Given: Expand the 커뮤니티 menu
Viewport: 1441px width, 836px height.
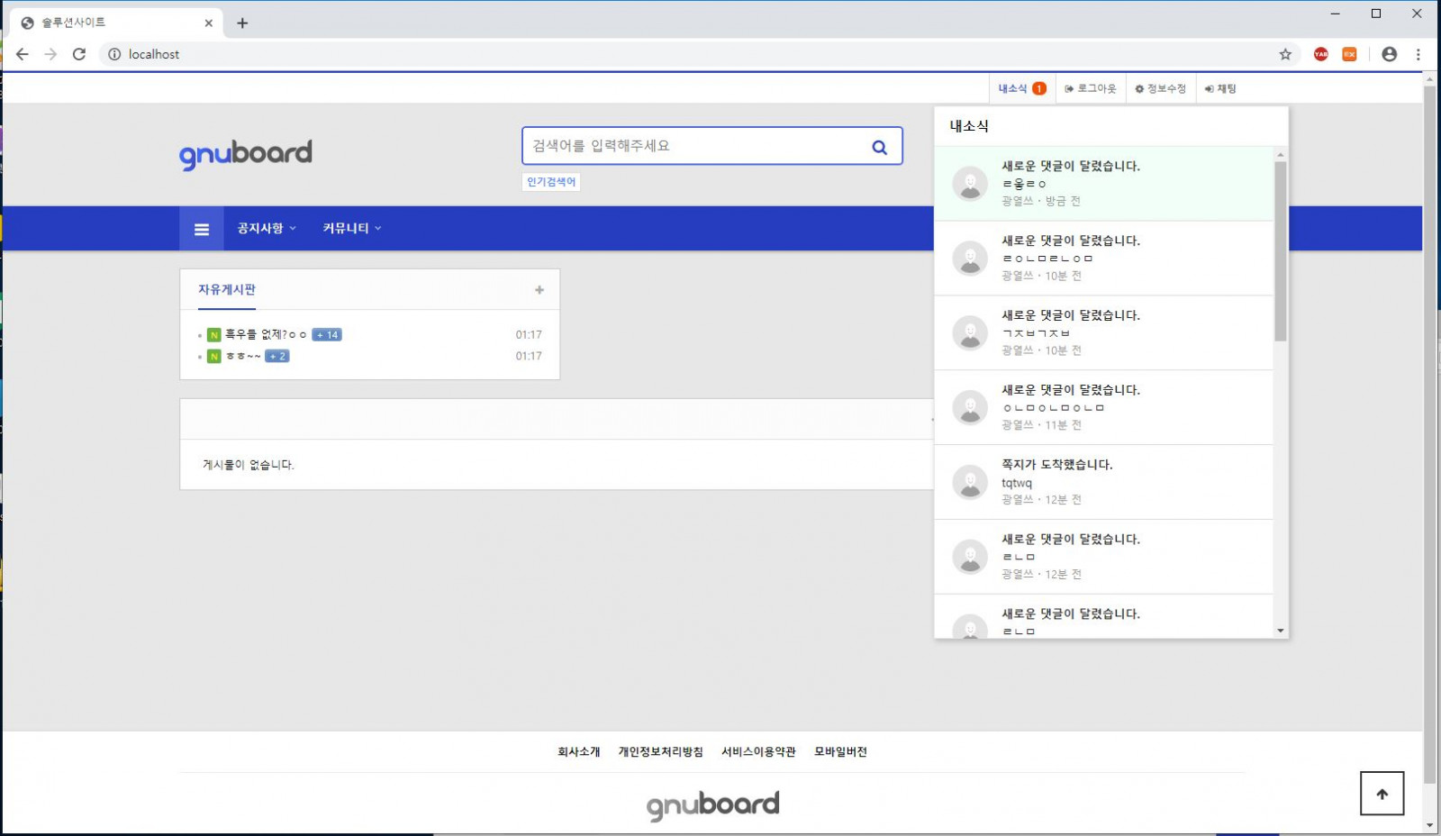Looking at the screenshot, I should [352, 229].
